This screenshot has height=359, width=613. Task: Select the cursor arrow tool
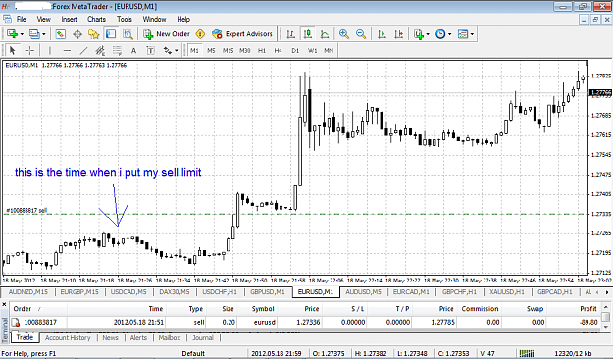[x=12, y=50]
